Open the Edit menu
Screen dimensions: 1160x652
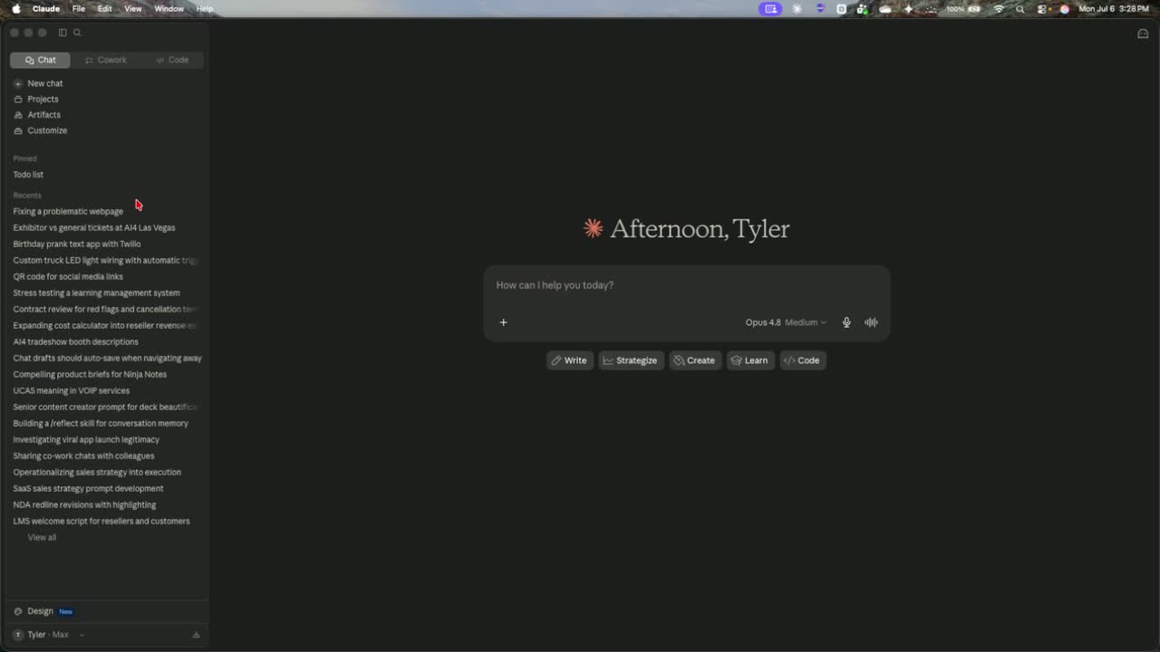105,9
